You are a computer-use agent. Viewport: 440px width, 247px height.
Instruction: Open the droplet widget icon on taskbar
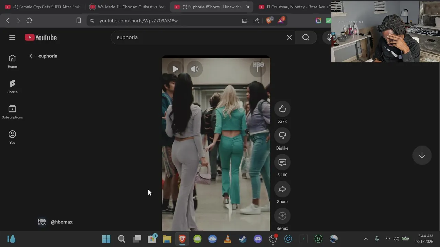point(11,239)
